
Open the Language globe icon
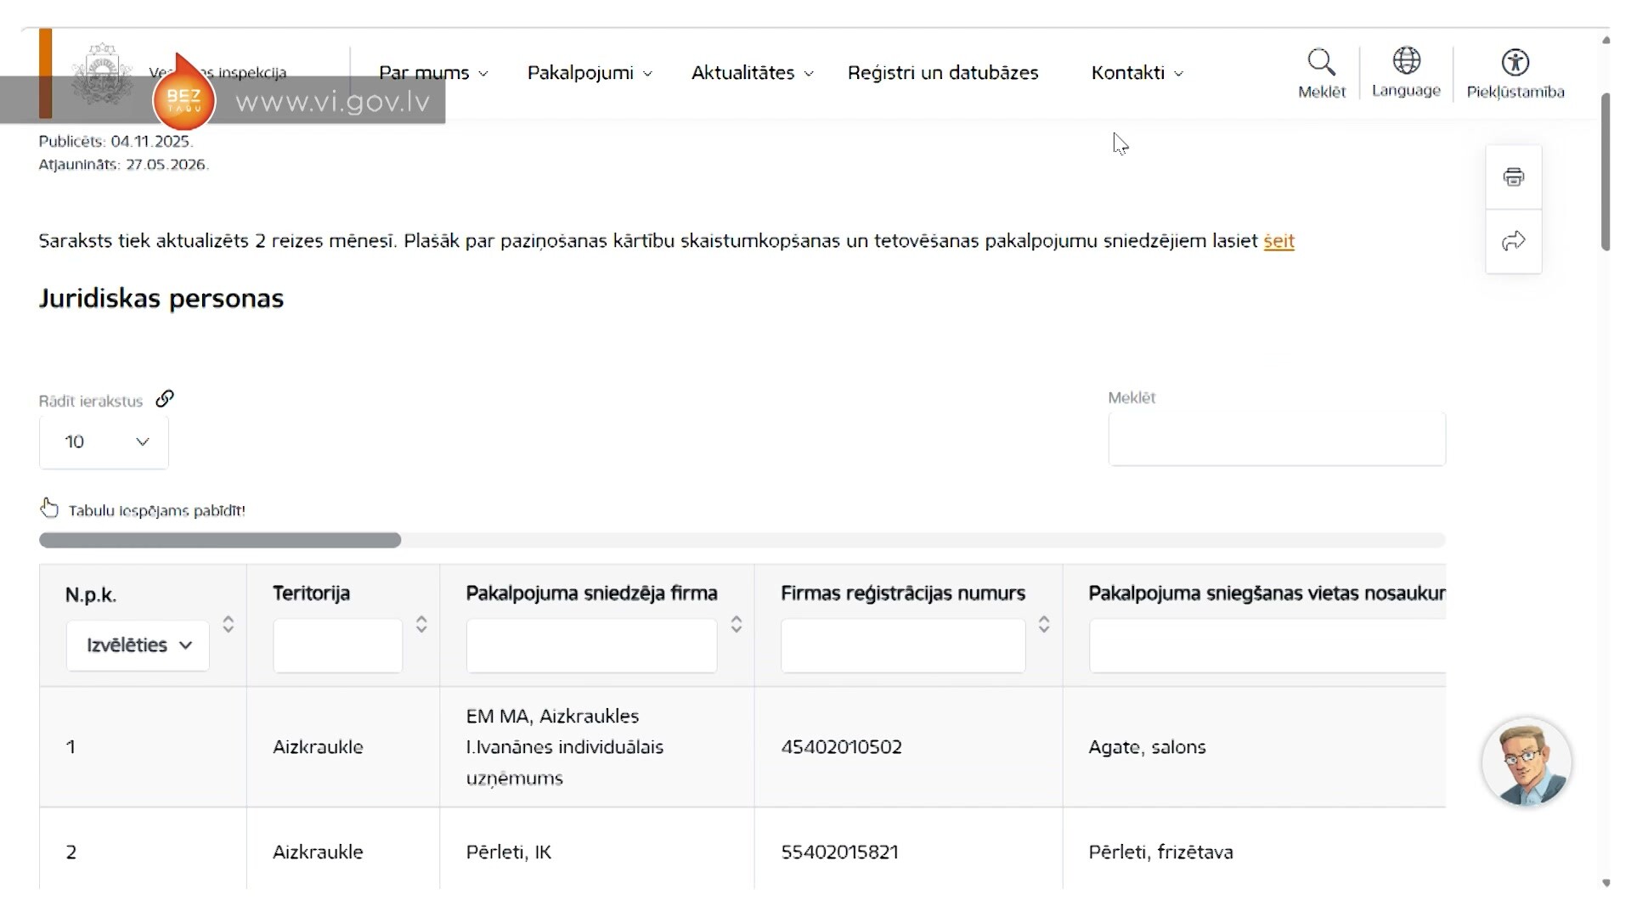(1407, 60)
